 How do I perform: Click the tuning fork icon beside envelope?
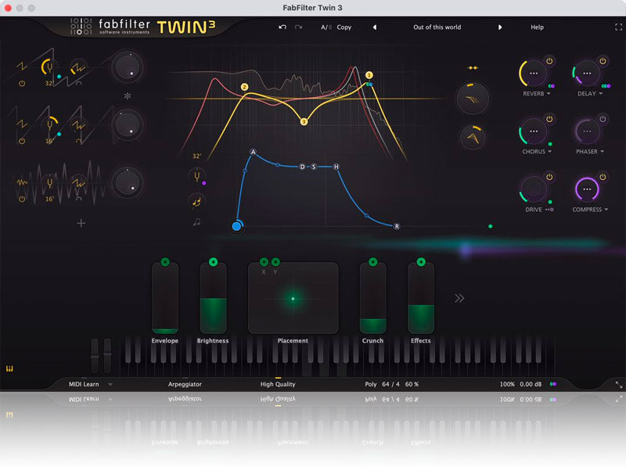197,177
